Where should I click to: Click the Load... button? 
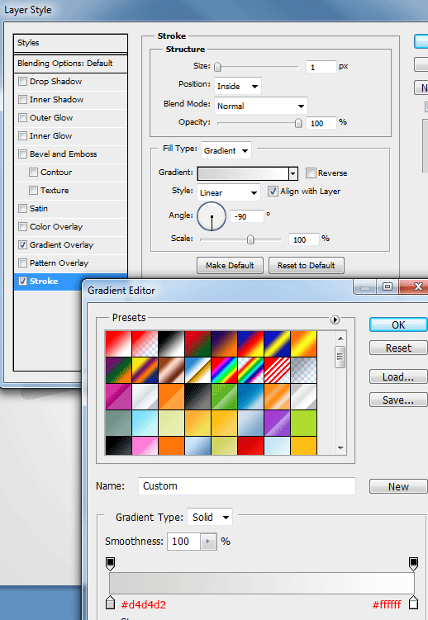tap(398, 376)
